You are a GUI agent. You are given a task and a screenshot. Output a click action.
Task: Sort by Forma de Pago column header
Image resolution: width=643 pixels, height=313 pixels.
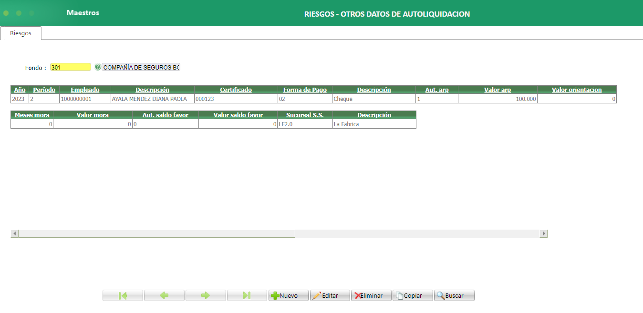tap(305, 90)
